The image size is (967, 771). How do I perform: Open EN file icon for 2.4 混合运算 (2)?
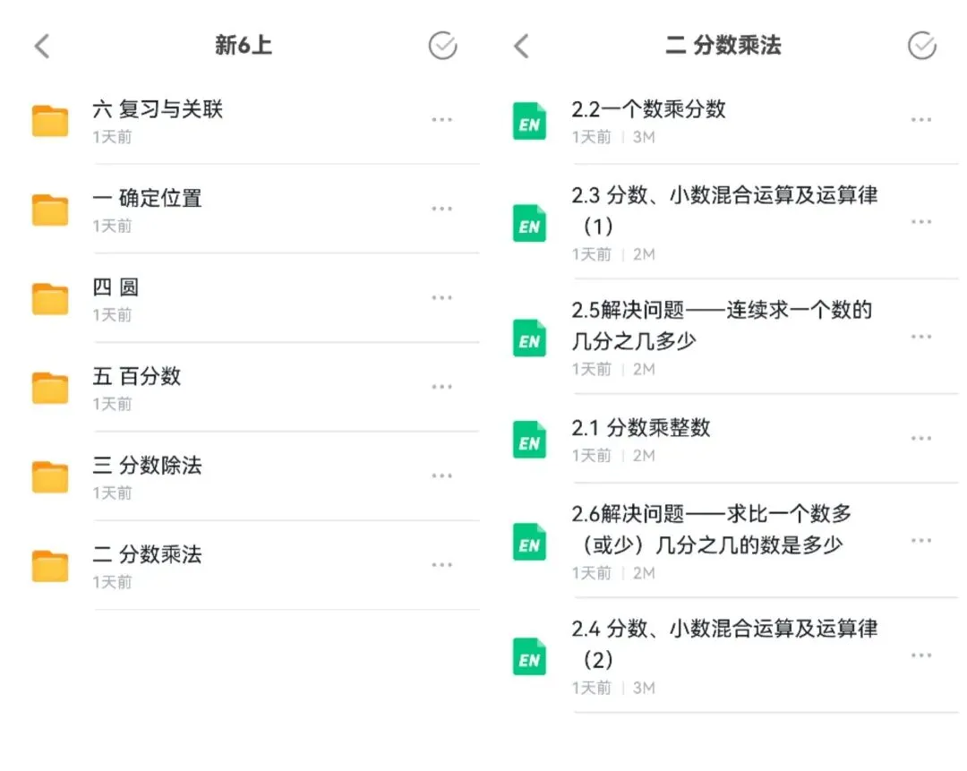coord(530,656)
